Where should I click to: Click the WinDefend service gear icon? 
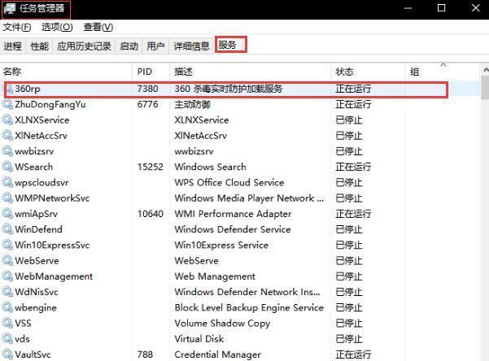point(8,229)
